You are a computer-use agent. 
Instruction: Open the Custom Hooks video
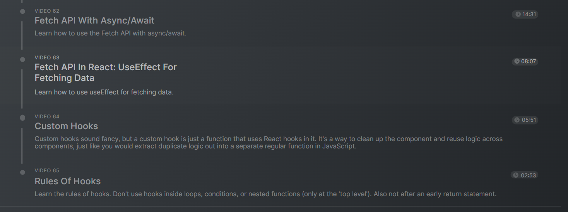pos(66,126)
